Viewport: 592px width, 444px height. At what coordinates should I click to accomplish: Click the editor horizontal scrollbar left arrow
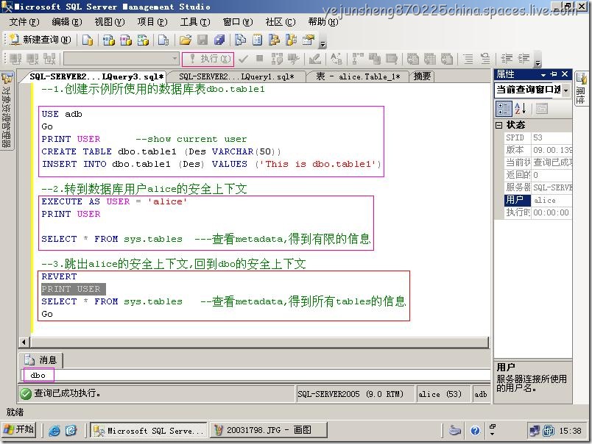pyautogui.click(x=24, y=343)
